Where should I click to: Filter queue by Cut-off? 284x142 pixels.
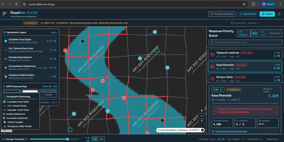[x=263, y=33]
